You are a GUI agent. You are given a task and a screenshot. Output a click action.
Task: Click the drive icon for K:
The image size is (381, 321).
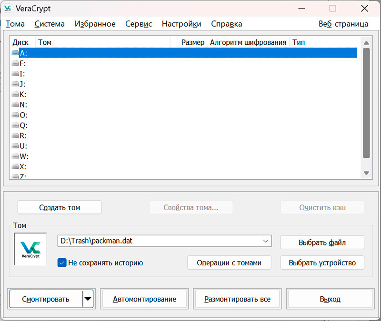tap(15, 95)
